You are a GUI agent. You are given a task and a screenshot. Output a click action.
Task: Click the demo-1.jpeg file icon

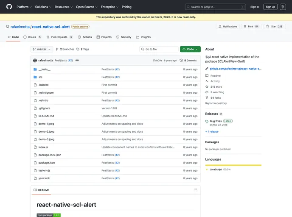35,124
